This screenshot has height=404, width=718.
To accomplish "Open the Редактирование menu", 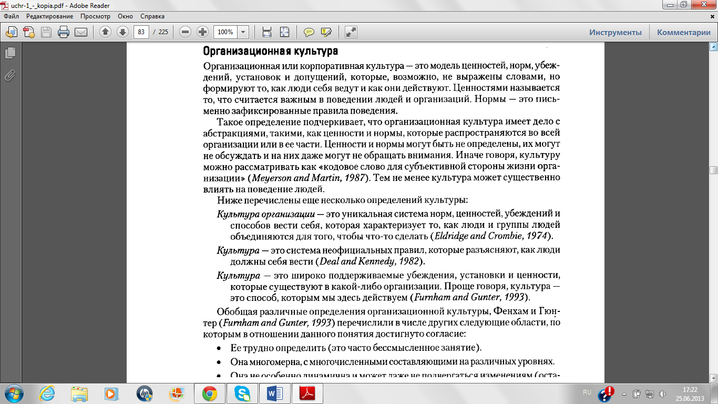I will coord(50,16).
